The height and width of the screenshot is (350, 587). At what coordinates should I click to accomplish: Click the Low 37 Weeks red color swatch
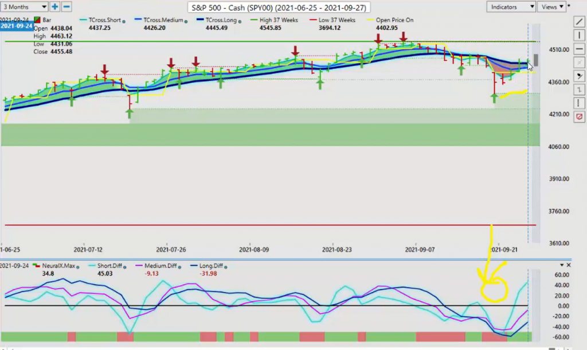(314, 20)
